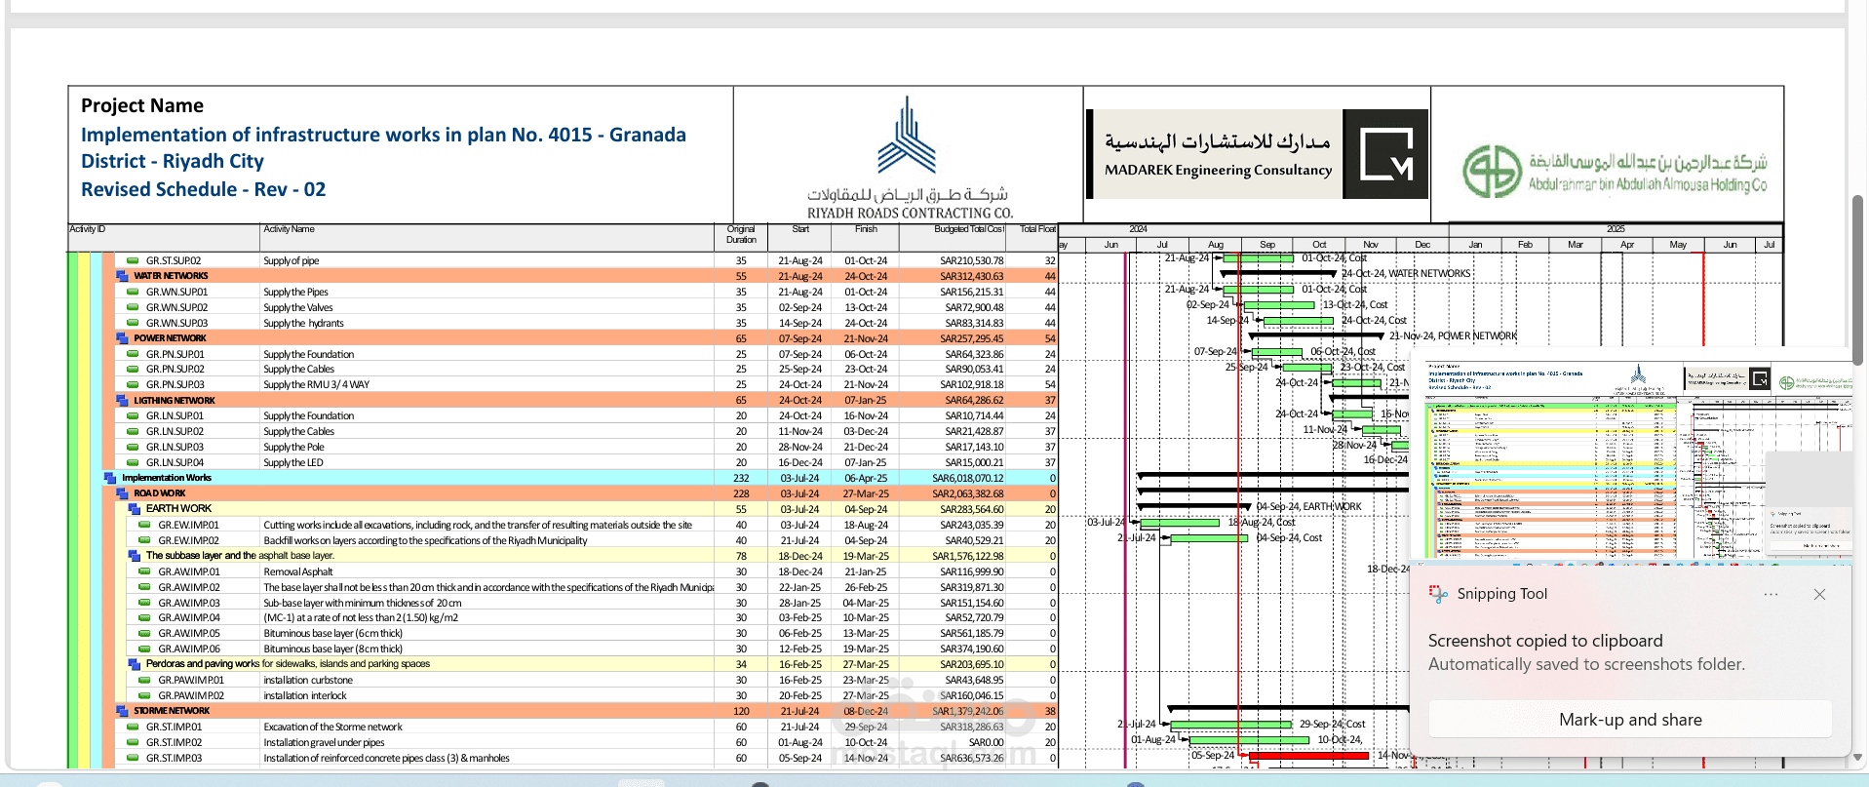Click the activity icon for GR.ST.IMP.02
Image resolution: width=1869 pixels, height=787 pixels.
(x=133, y=742)
